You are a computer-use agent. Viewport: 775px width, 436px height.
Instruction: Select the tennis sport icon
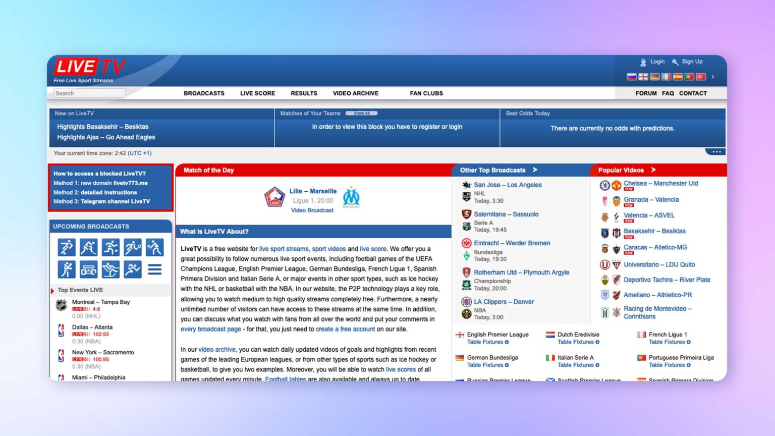[133, 247]
